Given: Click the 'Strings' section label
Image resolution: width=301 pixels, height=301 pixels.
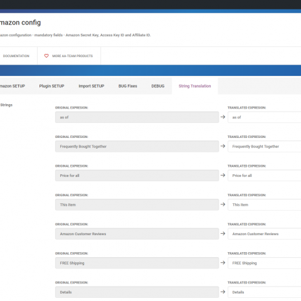Looking at the screenshot, I should (x=6, y=105).
